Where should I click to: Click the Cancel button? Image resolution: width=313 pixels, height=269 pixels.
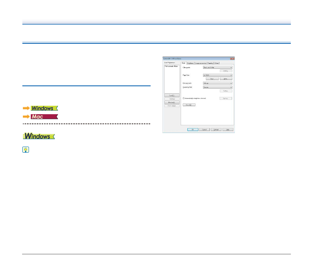pos(204,130)
